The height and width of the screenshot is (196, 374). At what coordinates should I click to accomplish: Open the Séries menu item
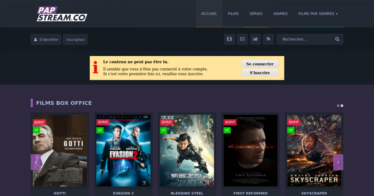[x=256, y=14]
